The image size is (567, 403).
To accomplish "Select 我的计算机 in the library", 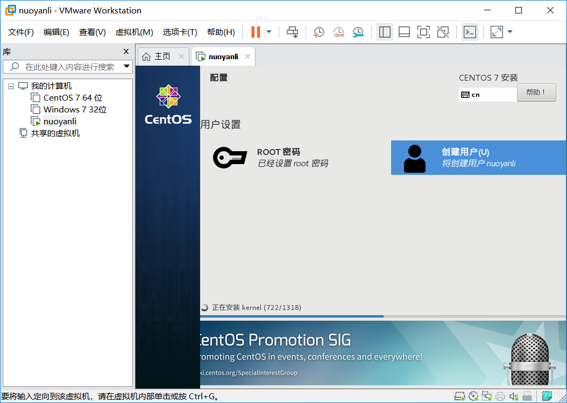I will click(x=51, y=86).
